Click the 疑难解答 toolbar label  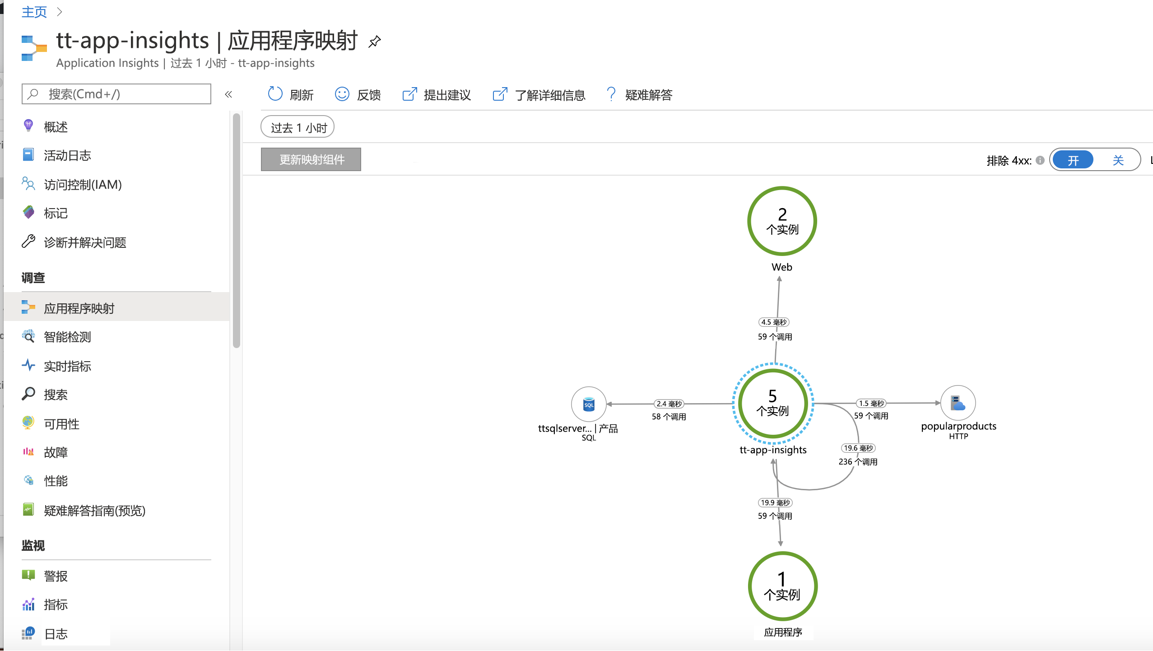649,95
